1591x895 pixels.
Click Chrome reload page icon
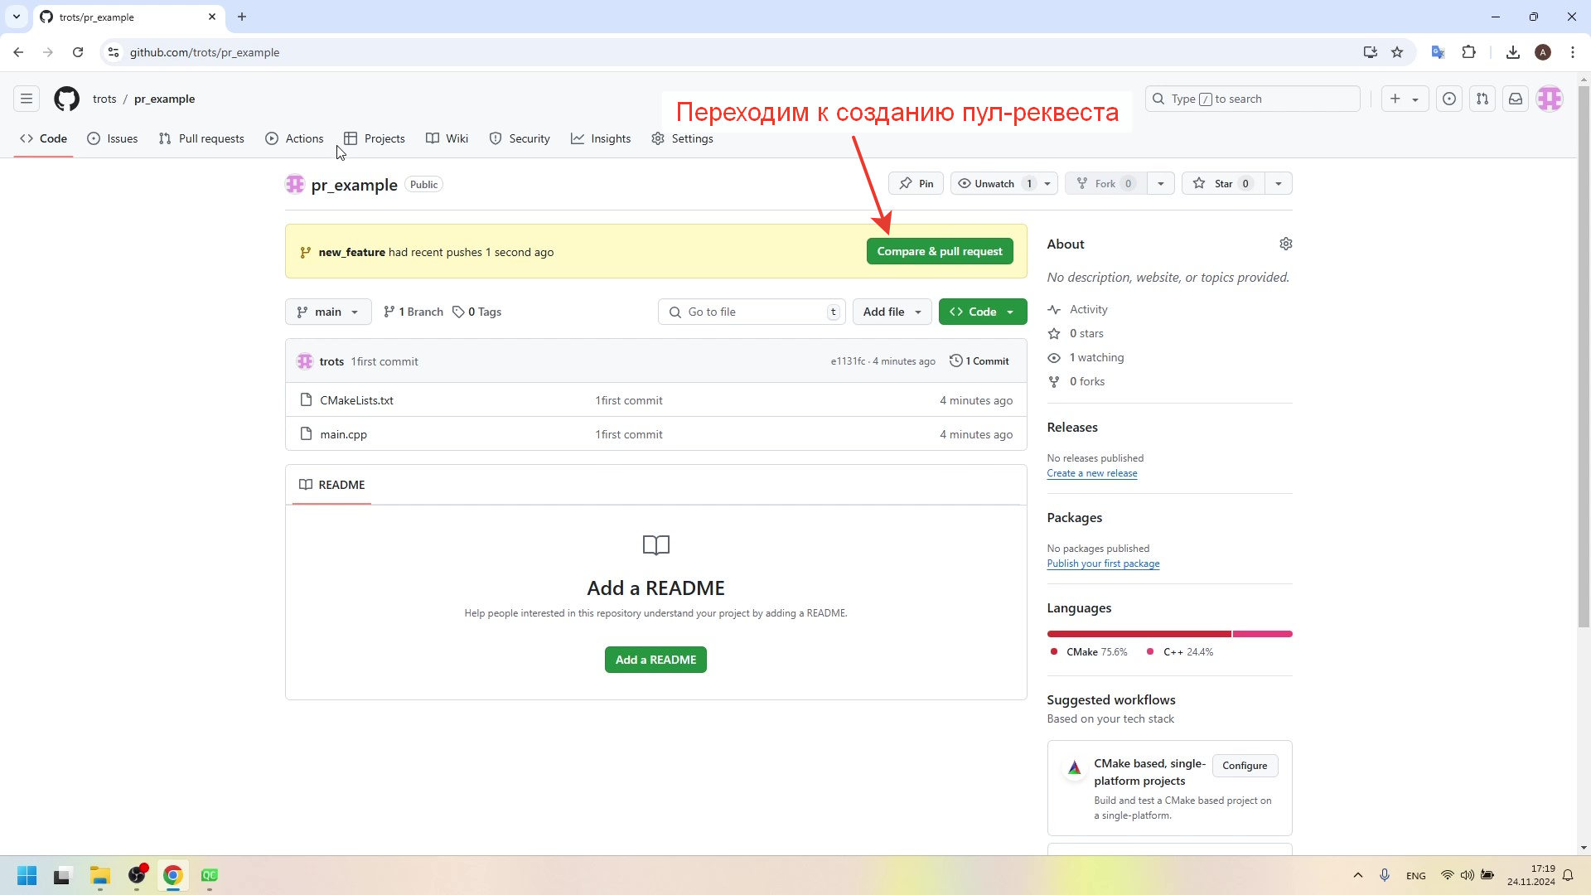[78, 52]
